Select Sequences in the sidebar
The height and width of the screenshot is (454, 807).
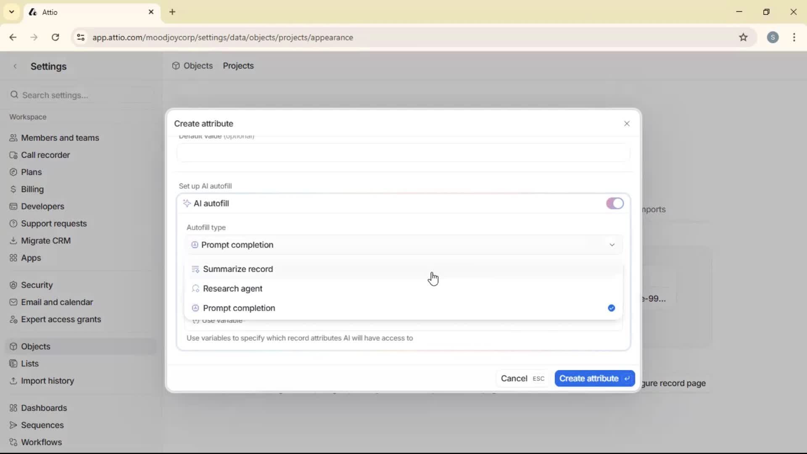[x=42, y=425]
